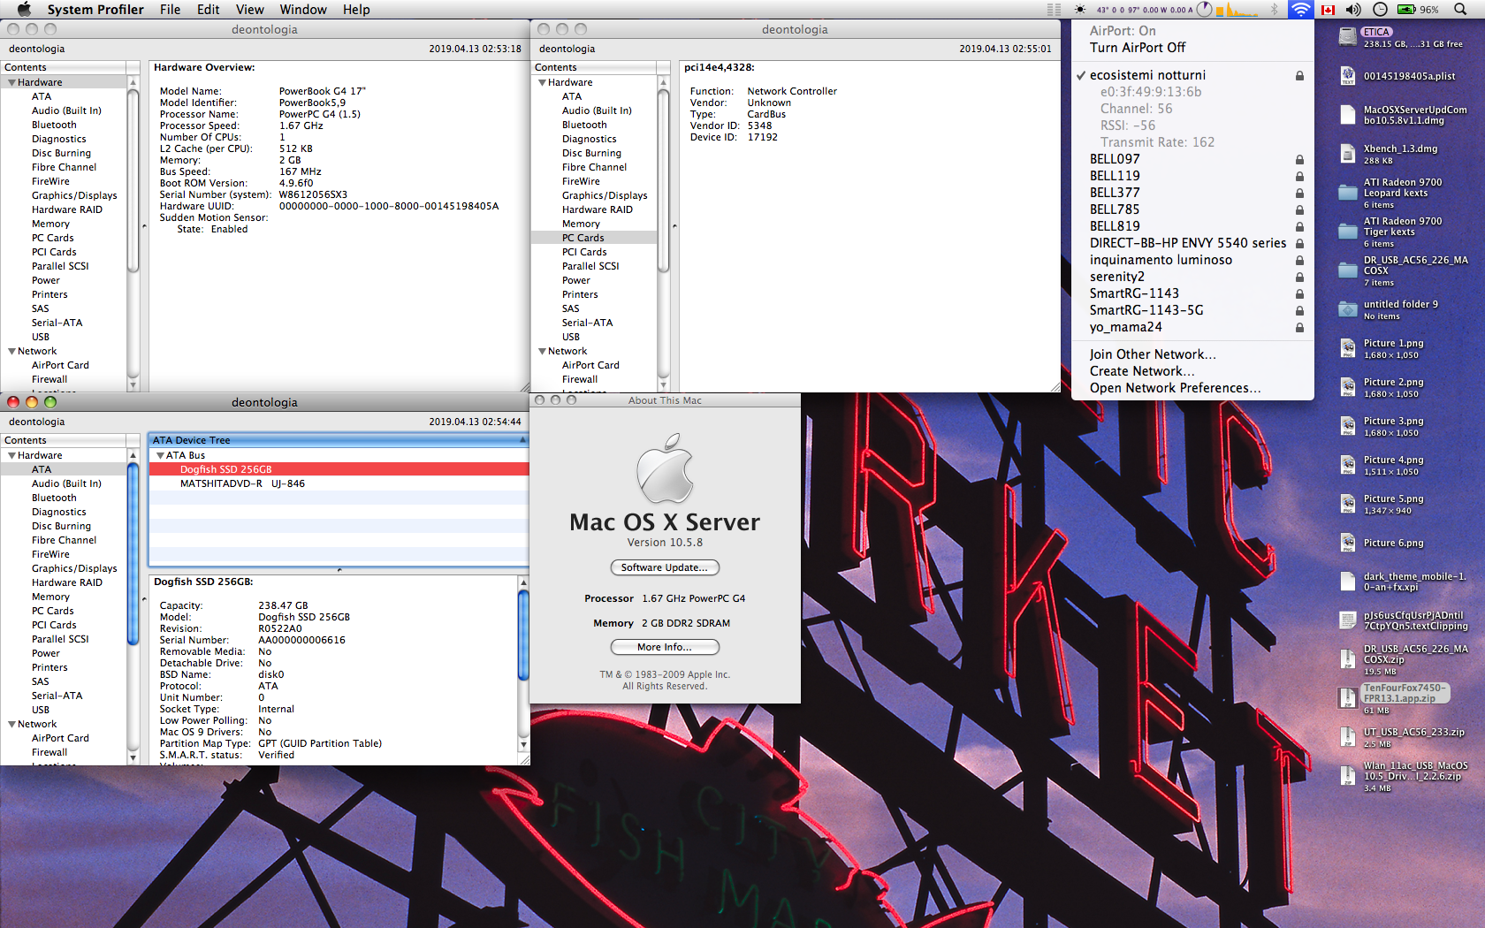Select Dogfish SSD 256GB in ATA tree
The image size is (1485, 928).
(339, 469)
